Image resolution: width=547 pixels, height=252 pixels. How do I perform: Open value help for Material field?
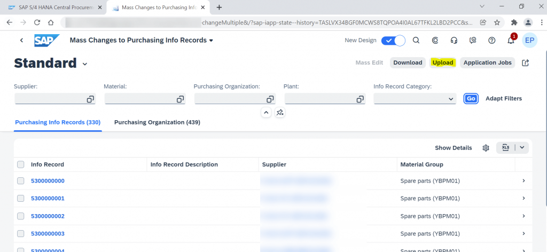[x=180, y=99]
